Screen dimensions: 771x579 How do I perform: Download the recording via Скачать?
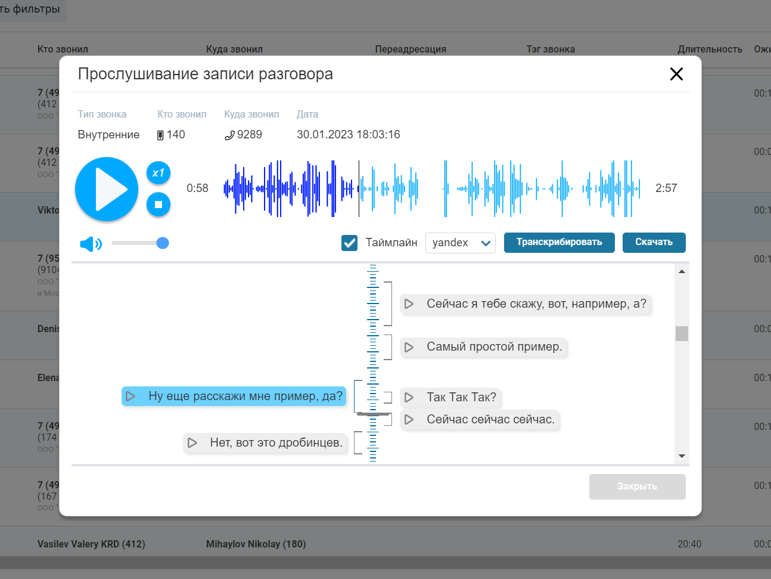pyautogui.click(x=654, y=243)
